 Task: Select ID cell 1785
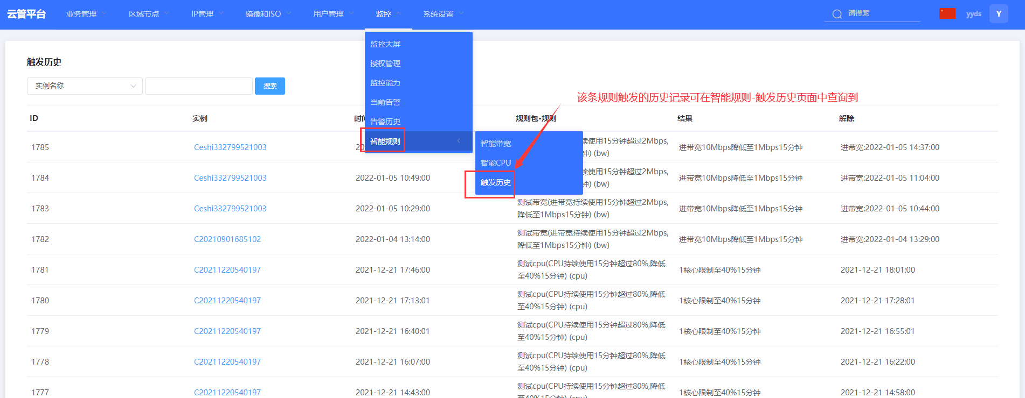[x=40, y=147]
